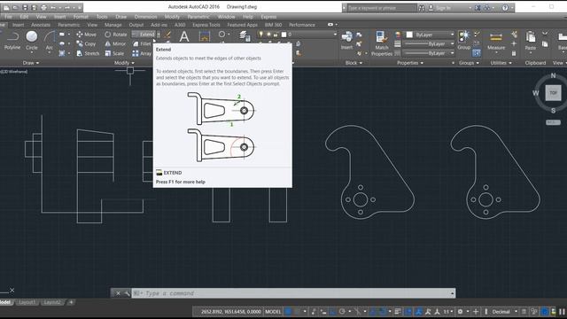Toggle lineweight display in status bar
Screen dimensions: 567x319
[x=398, y=311]
